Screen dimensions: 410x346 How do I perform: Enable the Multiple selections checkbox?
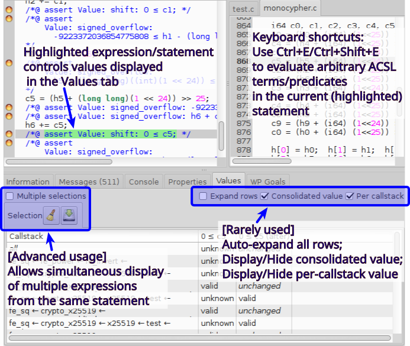10,196
